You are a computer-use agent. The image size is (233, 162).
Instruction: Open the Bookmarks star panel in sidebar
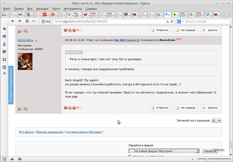[4, 29]
